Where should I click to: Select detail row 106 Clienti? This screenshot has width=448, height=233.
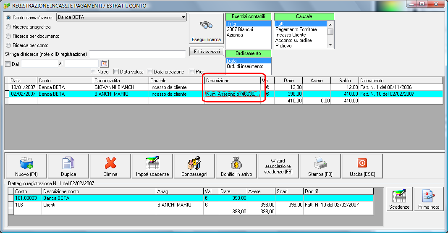pos(194,205)
